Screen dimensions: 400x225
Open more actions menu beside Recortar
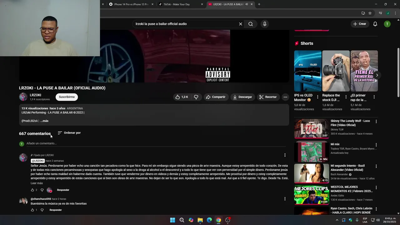tap(285, 97)
